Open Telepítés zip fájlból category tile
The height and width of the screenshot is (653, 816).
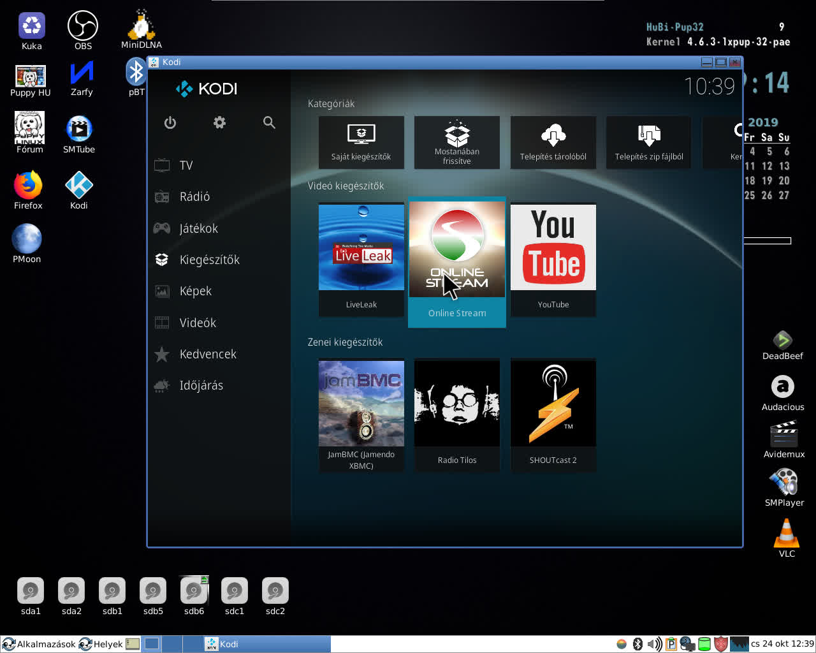point(649,142)
